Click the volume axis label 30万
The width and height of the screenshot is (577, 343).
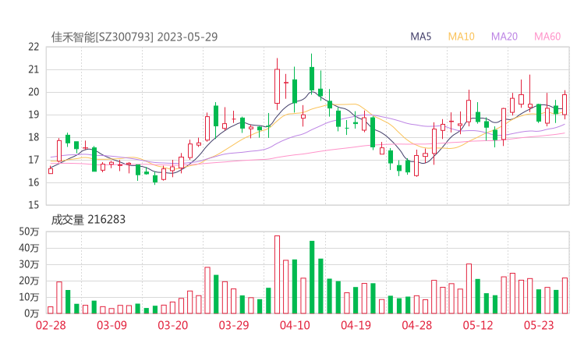tap(29, 264)
